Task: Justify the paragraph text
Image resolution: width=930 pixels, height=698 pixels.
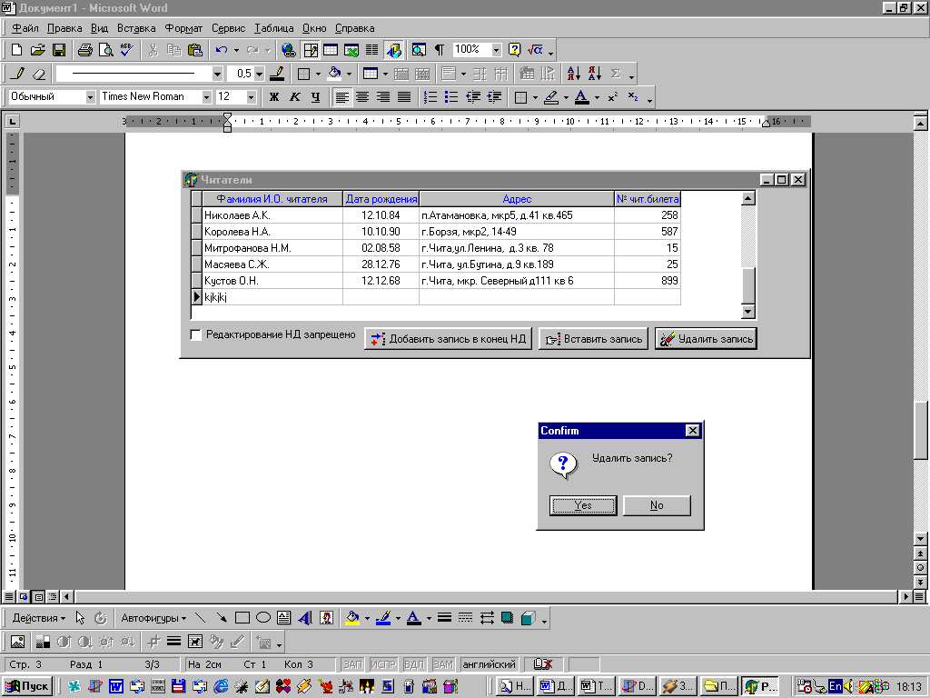Action: (x=404, y=96)
